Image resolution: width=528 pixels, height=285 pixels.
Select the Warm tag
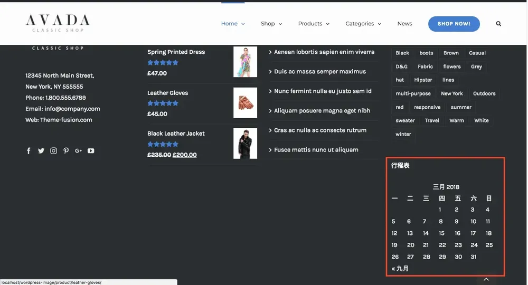coord(457,120)
